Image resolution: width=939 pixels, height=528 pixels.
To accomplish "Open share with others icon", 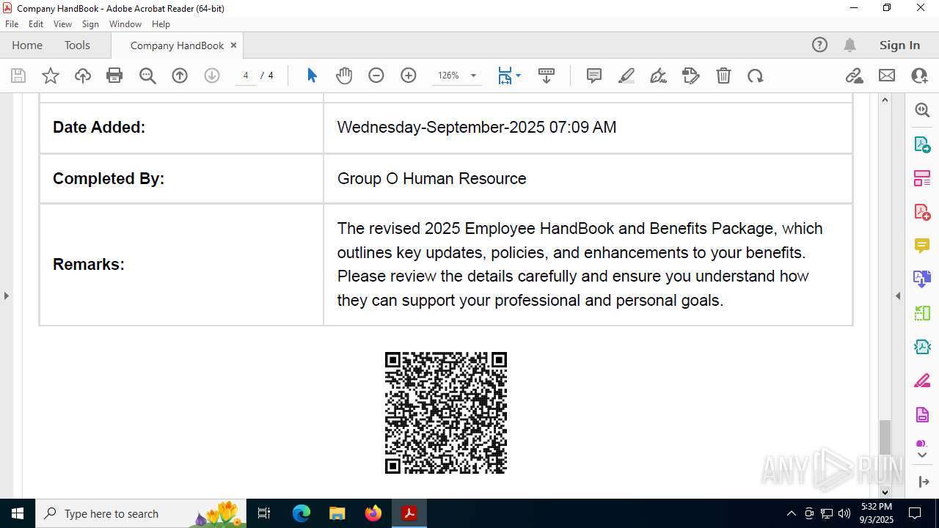I will click(919, 76).
